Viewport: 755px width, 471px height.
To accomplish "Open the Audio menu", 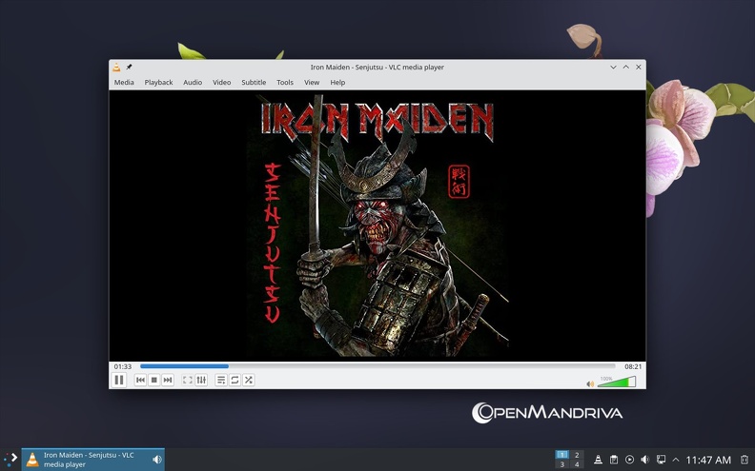I will coord(193,82).
